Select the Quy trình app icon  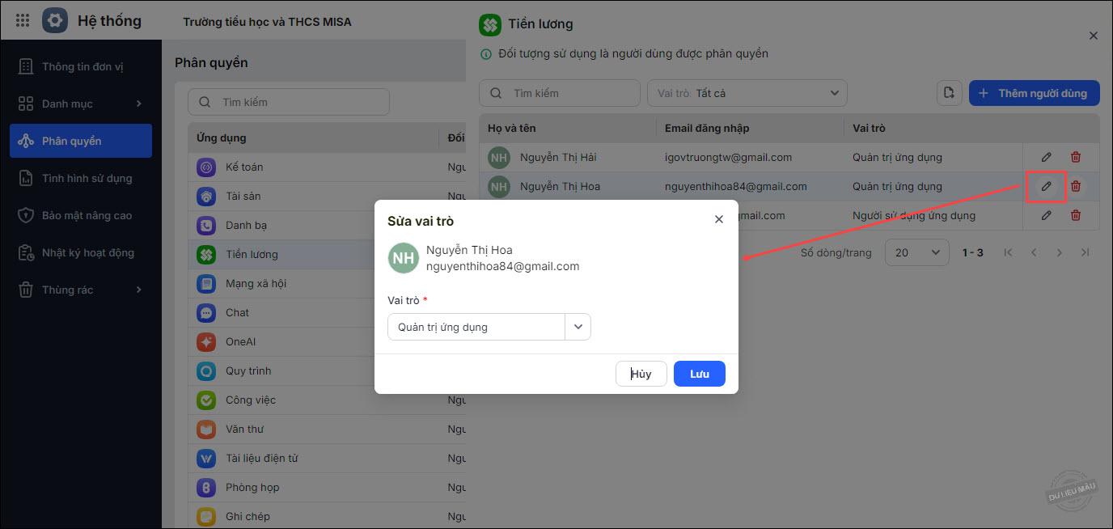point(206,371)
